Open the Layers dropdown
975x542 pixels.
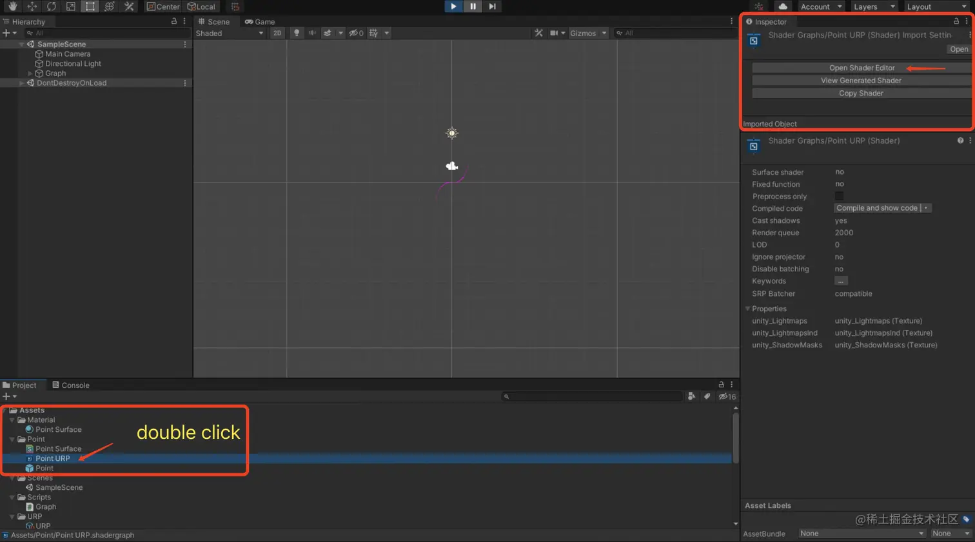[874, 6]
